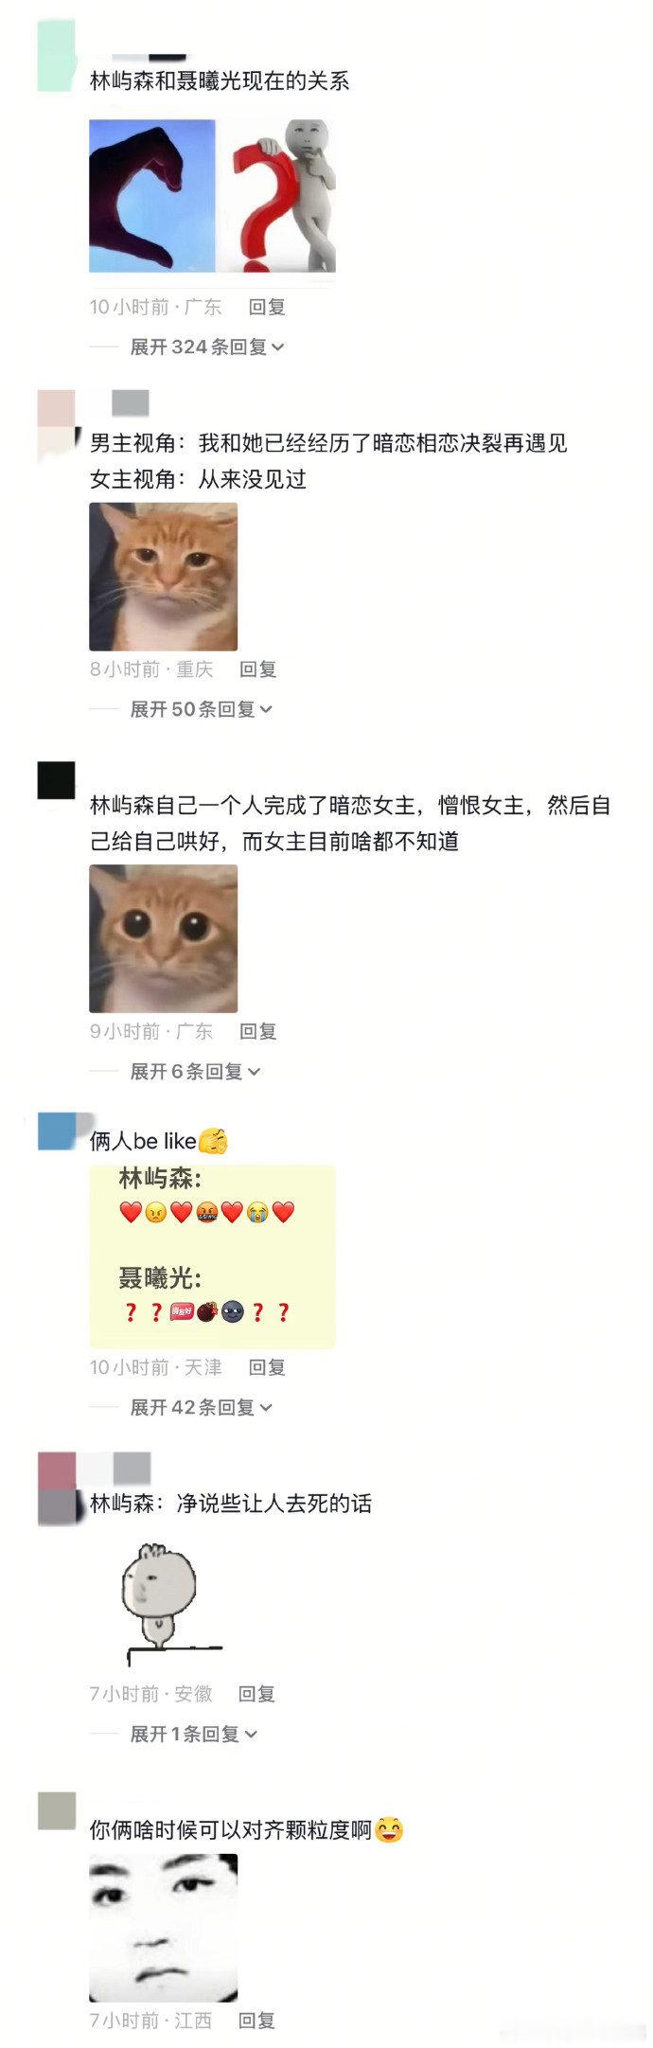This screenshot has width=653, height=2048.
Task: Expand the 1 reply thread
Action: [194, 1734]
